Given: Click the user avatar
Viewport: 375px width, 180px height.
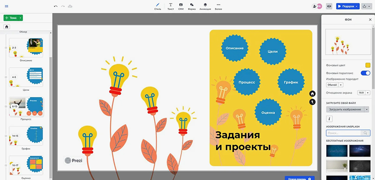Looking at the screenshot, I should click(x=320, y=7).
